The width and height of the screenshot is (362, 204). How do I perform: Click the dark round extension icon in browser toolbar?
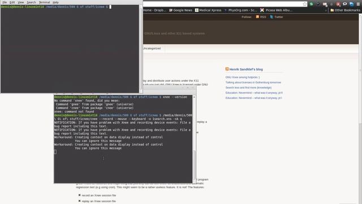[x=318, y=4]
